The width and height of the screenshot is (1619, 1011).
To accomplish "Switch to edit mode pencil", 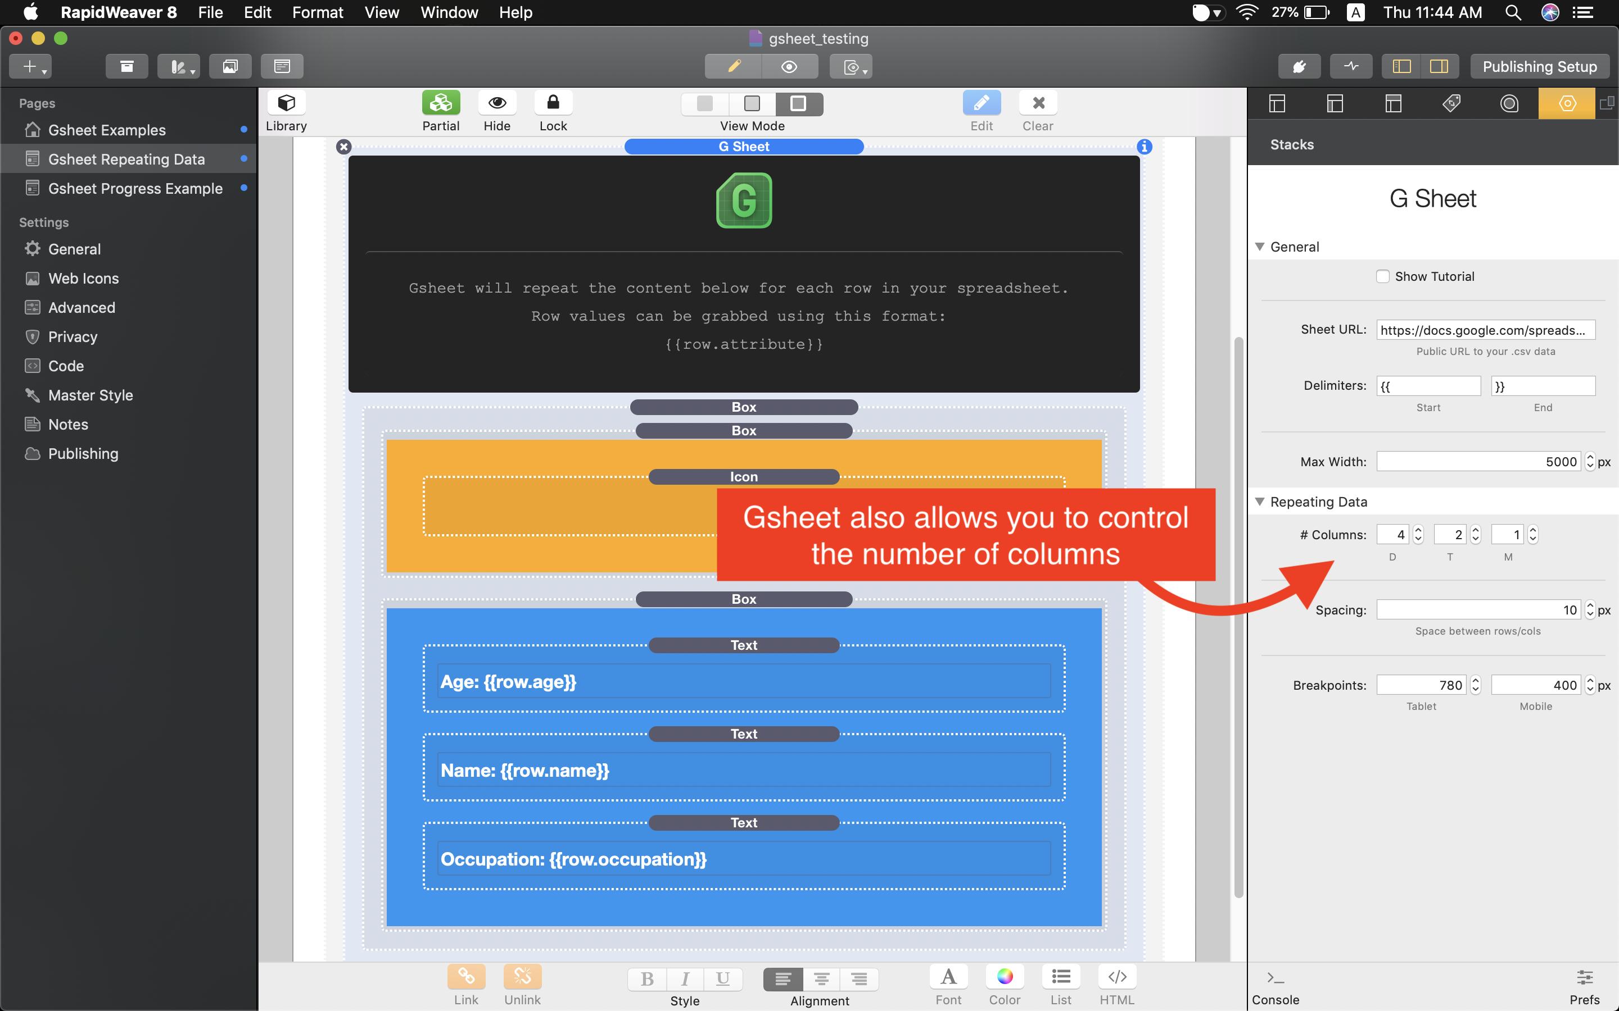I will point(733,66).
